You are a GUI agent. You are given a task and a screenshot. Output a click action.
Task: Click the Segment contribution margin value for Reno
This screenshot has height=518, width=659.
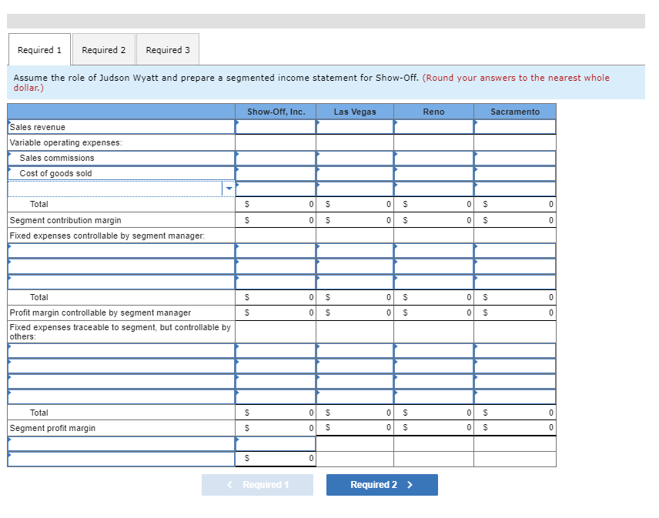[x=436, y=219]
